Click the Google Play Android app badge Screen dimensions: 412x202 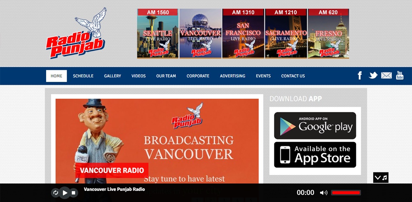(315, 125)
